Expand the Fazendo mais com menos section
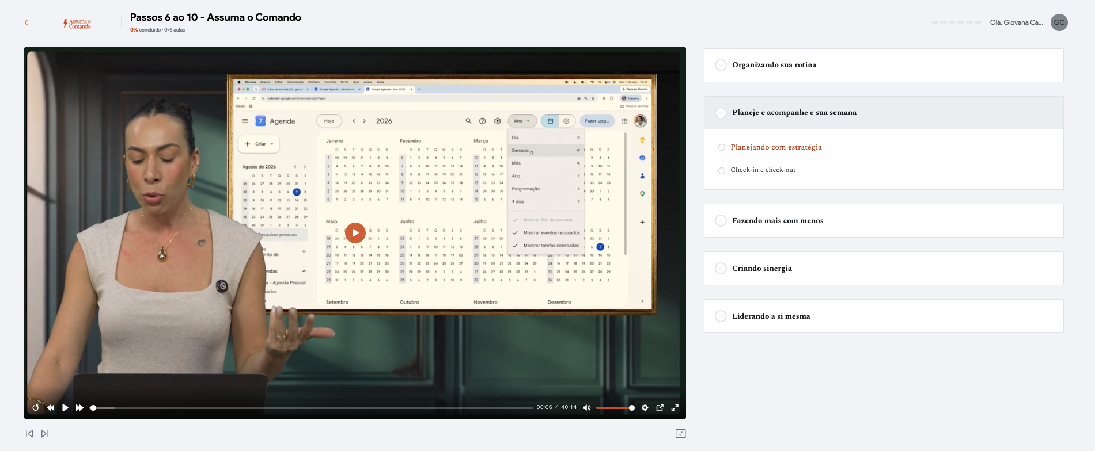The image size is (1095, 451). [x=884, y=221]
